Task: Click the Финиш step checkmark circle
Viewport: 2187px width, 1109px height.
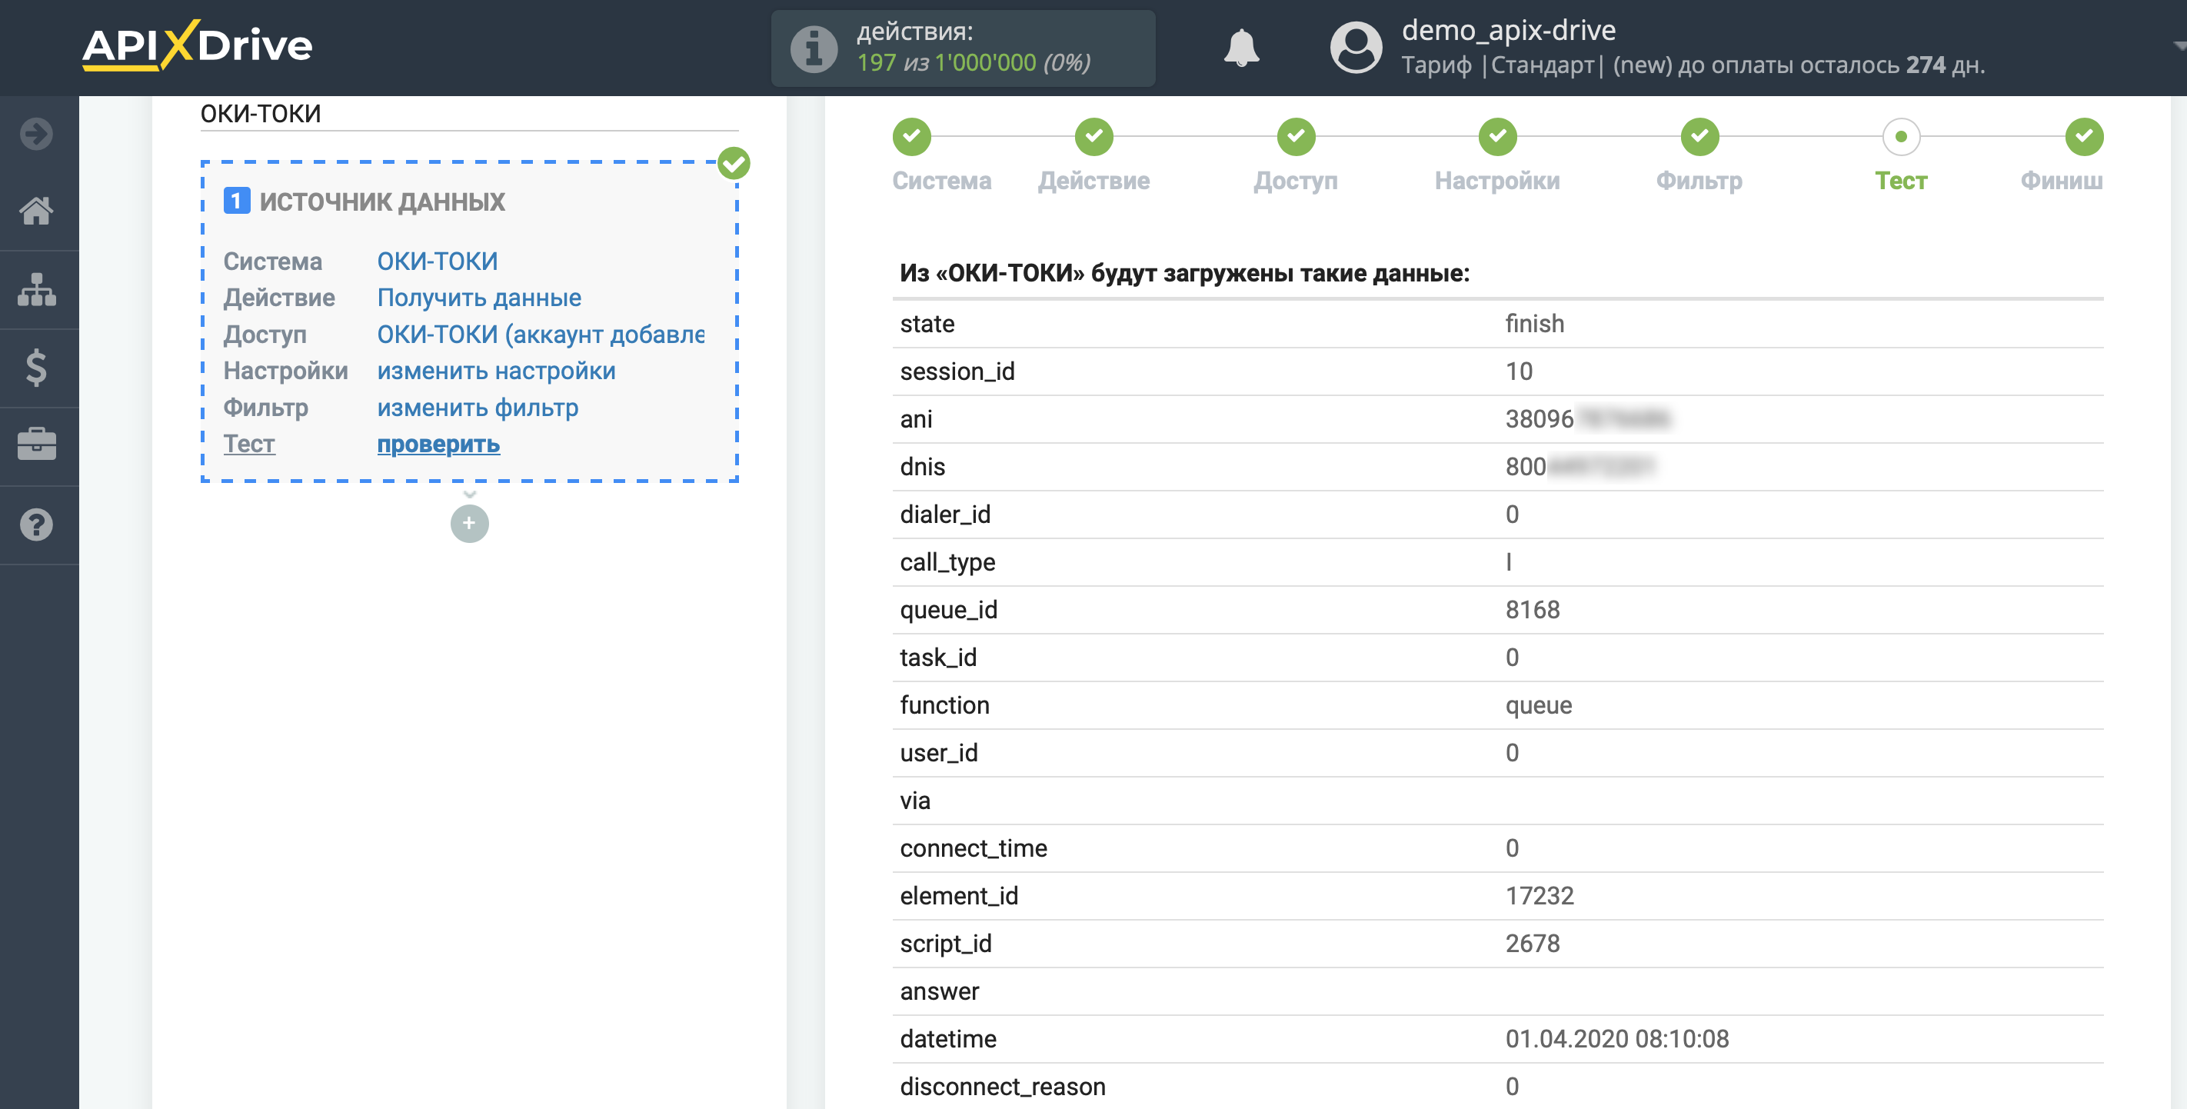Action: coord(2083,137)
